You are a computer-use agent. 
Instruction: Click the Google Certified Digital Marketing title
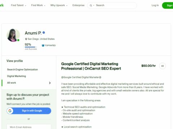click(91, 66)
